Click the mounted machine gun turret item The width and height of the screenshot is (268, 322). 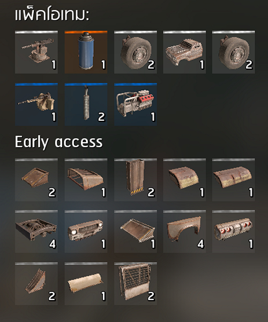click(x=36, y=52)
